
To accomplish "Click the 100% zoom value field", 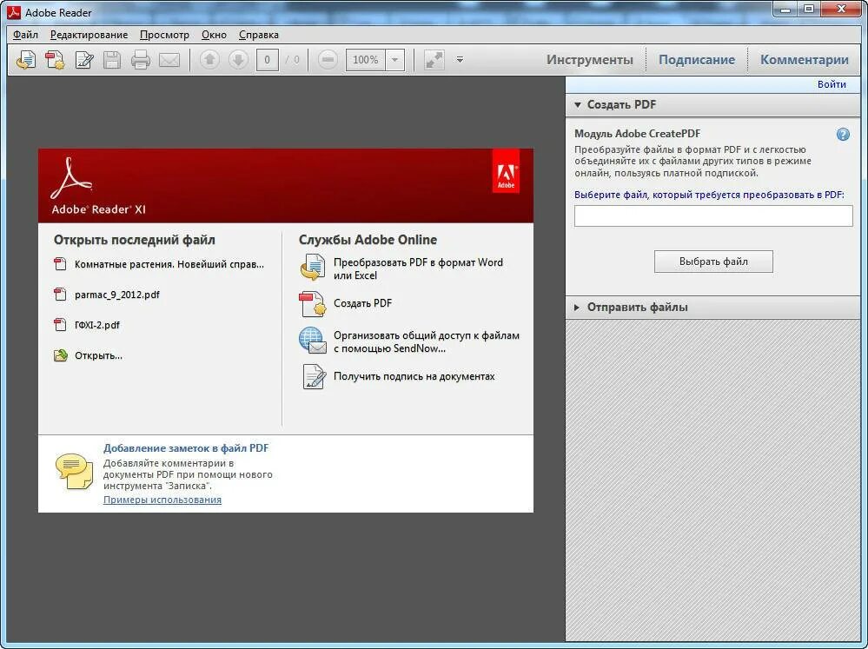I will tap(365, 60).
